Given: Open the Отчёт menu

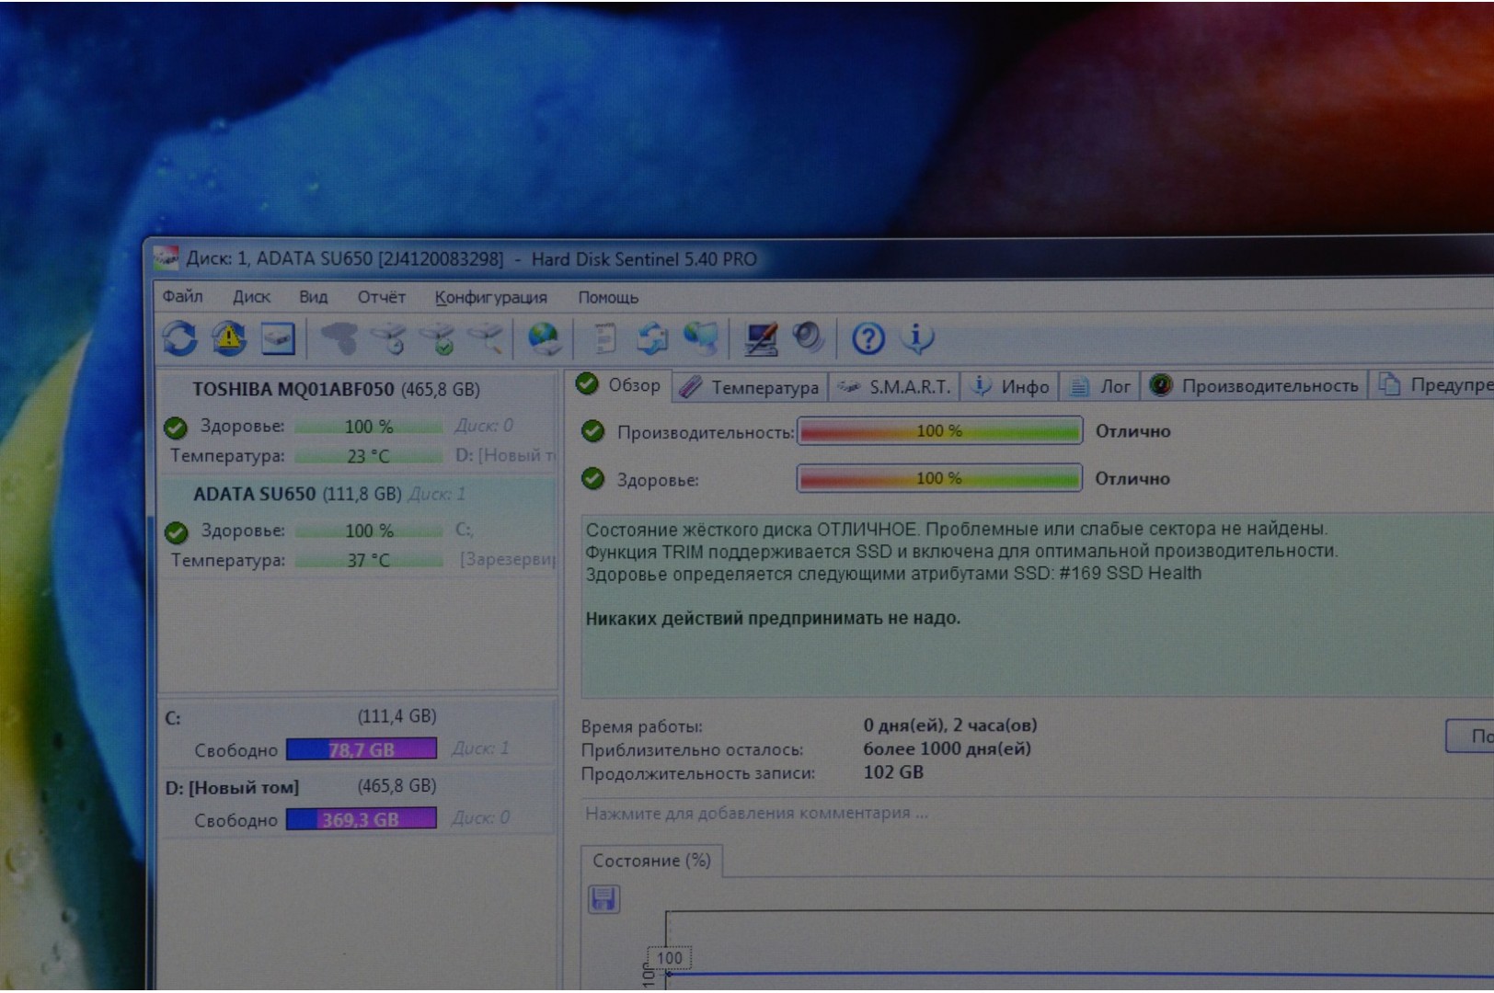Looking at the screenshot, I should 381,297.
